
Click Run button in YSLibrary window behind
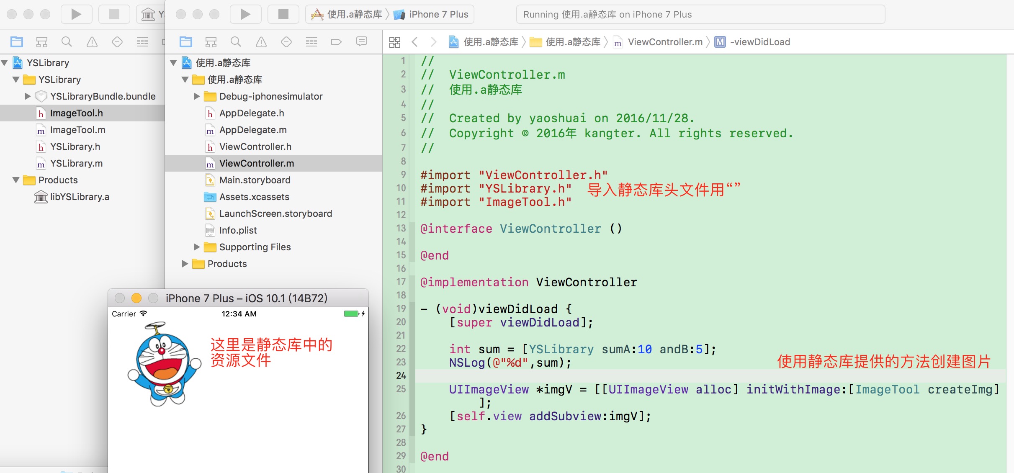76,14
